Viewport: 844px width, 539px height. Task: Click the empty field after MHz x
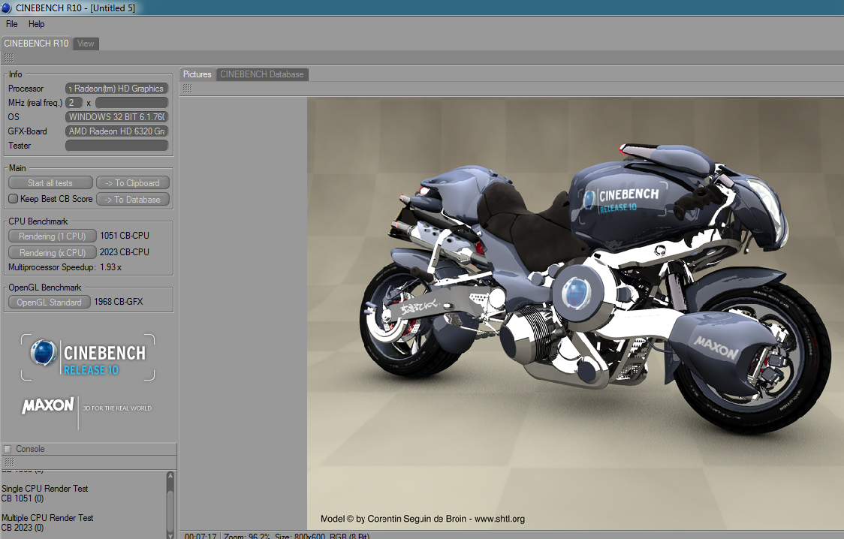pos(132,102)
